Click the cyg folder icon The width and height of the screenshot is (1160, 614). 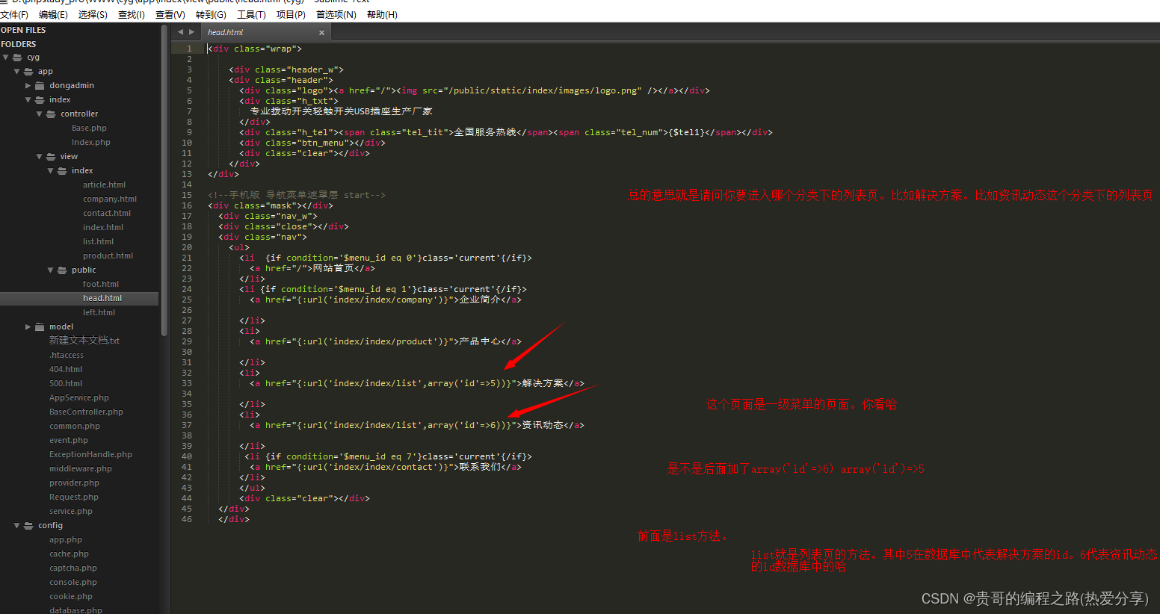pyautogui.click(x=17, y=58)
